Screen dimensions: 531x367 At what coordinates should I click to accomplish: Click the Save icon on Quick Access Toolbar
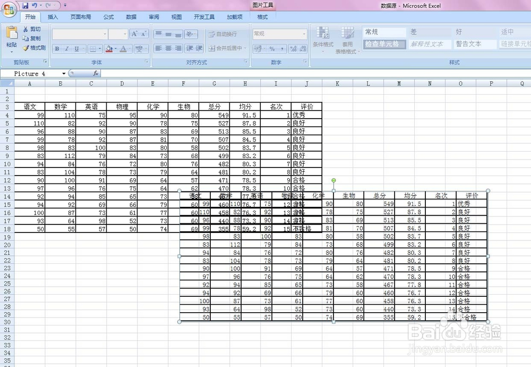click(24, 5)
